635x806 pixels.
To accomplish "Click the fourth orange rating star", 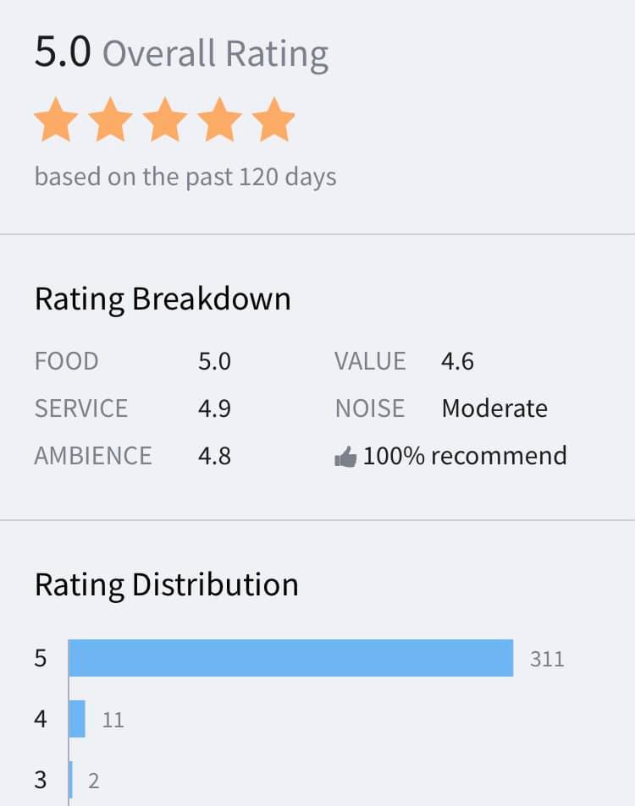I will pyautogui.click(x=219, y=120).
